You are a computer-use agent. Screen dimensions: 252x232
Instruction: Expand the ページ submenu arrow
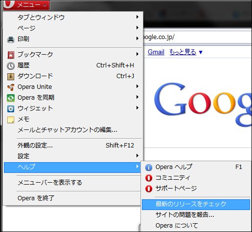coord(137,28)
